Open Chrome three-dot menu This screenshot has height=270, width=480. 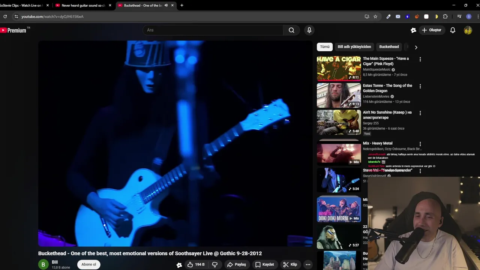tap(478, 16)
